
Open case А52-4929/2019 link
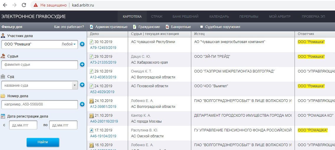click(102, 92)
